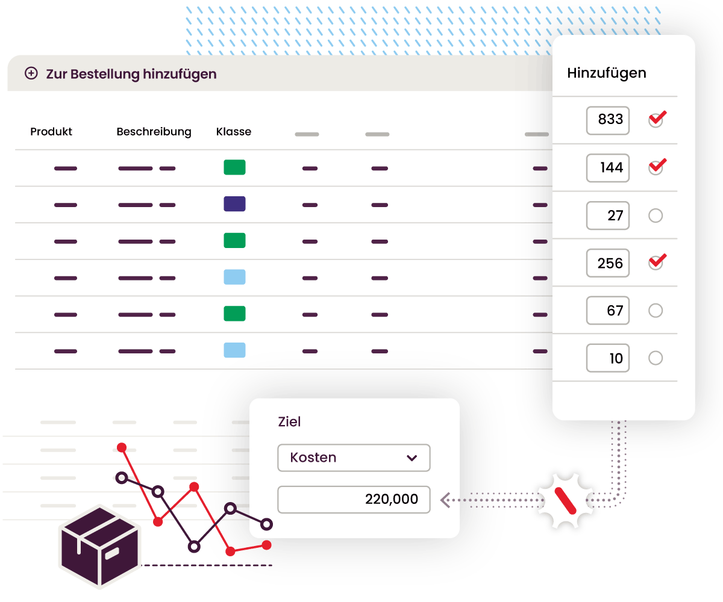Click the purple package box icon
The image size is (723, 602).
99,547
